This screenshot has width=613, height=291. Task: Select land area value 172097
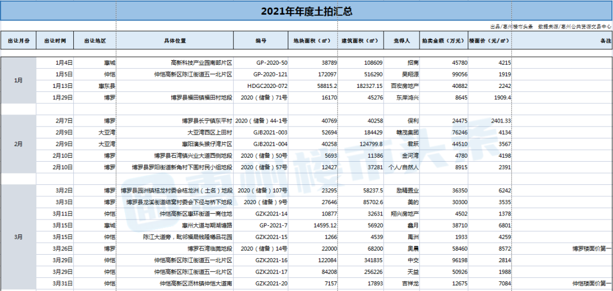tap(313, 74)
